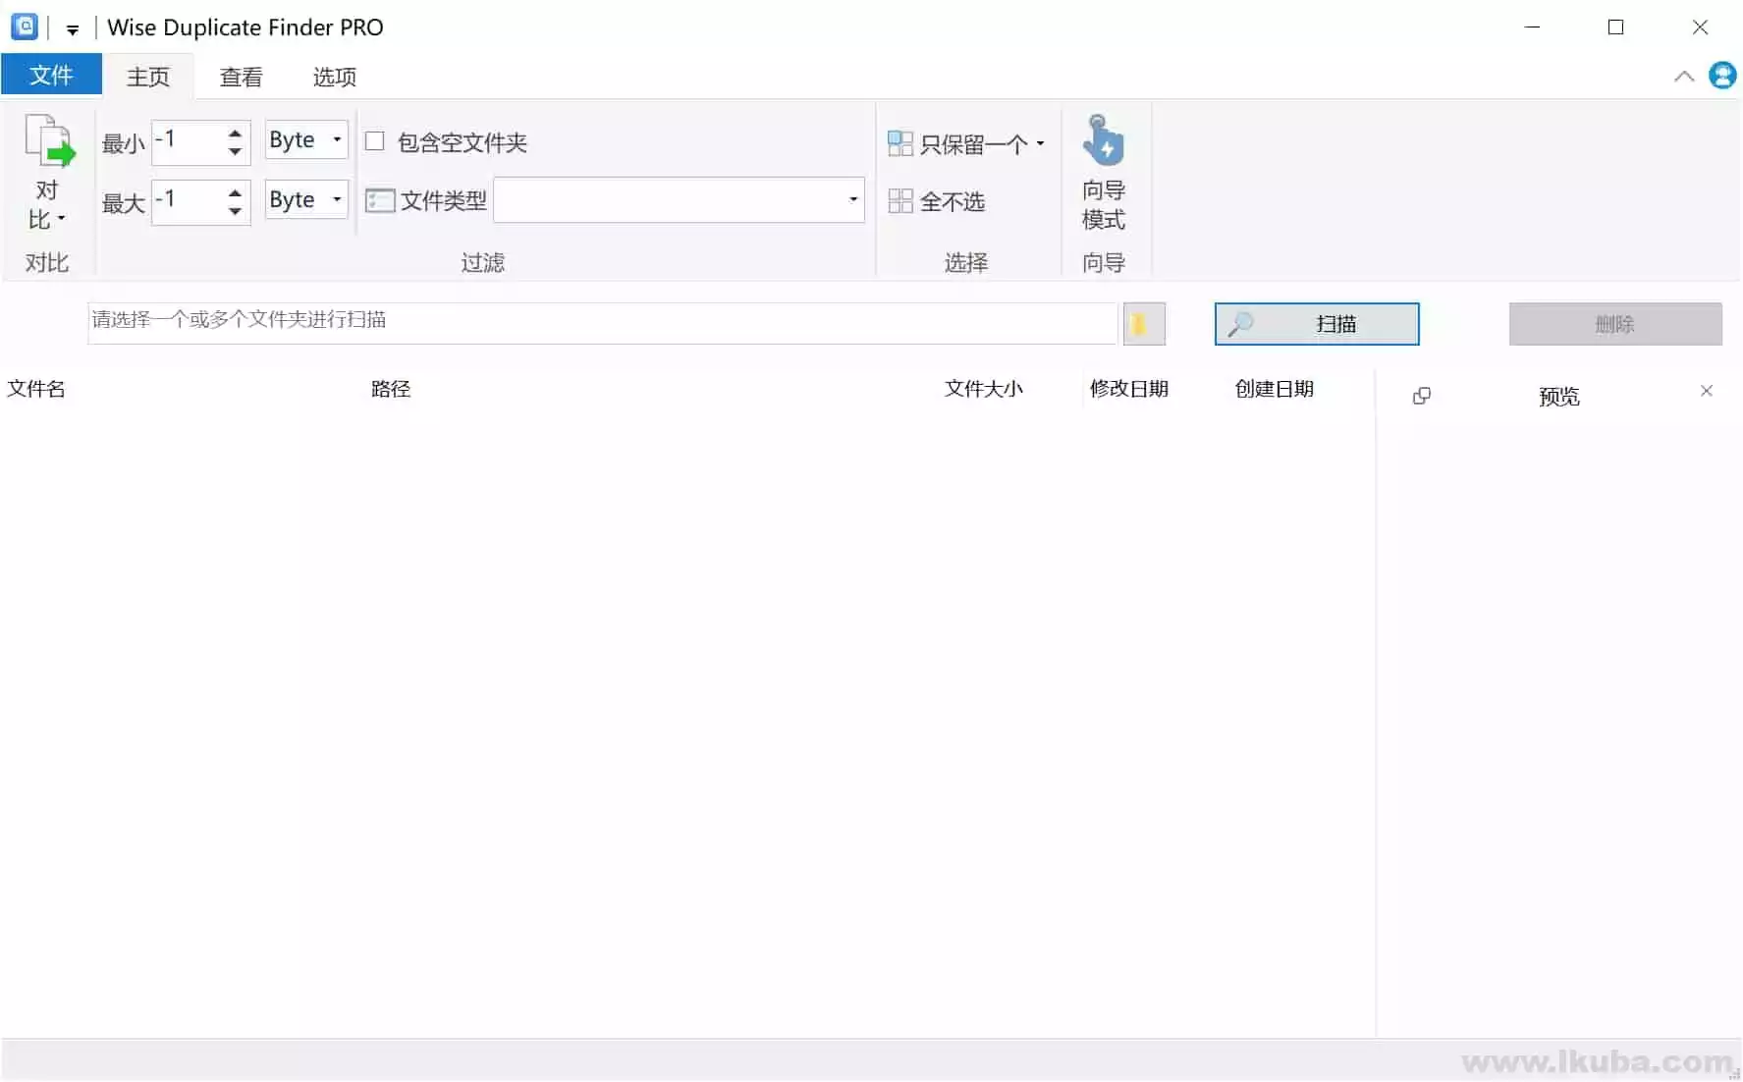Click the user account icon at top right
Viewport: 1743px width, 1082px height.
[x=1721, y=76]
